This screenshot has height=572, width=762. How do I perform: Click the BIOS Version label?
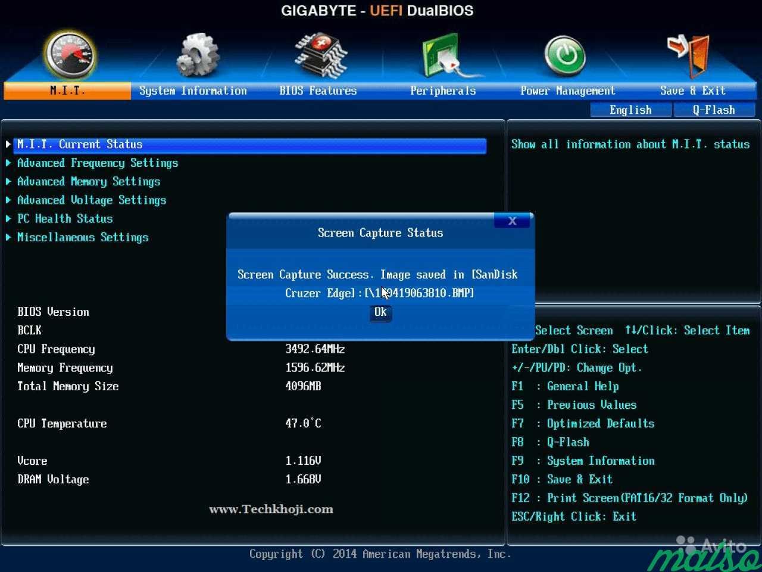[x=53, y=312]
